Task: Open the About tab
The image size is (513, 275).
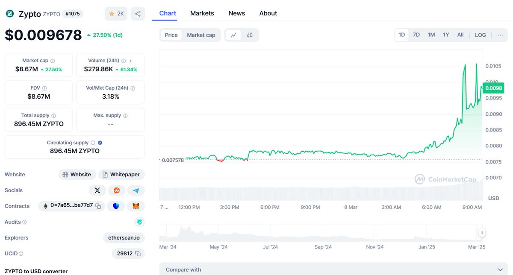Action: 268,13
